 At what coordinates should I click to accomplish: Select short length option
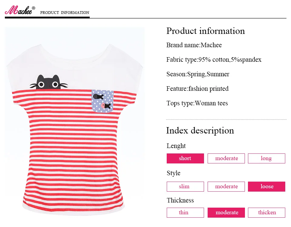[x=185, y=158]
